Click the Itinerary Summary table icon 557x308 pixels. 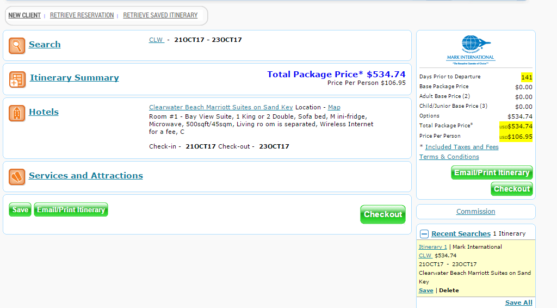tap(17, 79)
